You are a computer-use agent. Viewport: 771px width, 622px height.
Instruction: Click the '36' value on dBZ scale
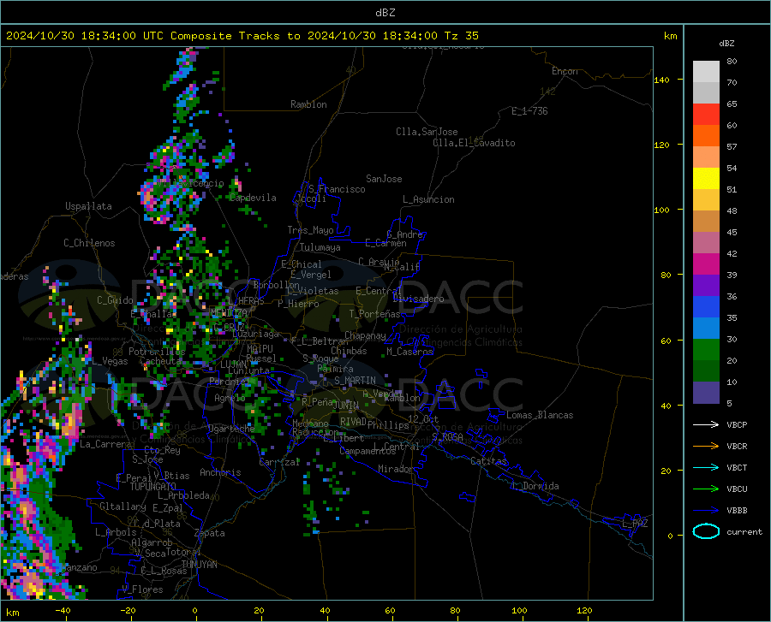click(732, 297)
